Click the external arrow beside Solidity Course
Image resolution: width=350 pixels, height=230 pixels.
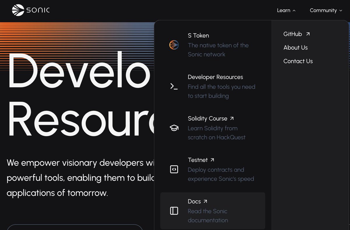(232, 119)
